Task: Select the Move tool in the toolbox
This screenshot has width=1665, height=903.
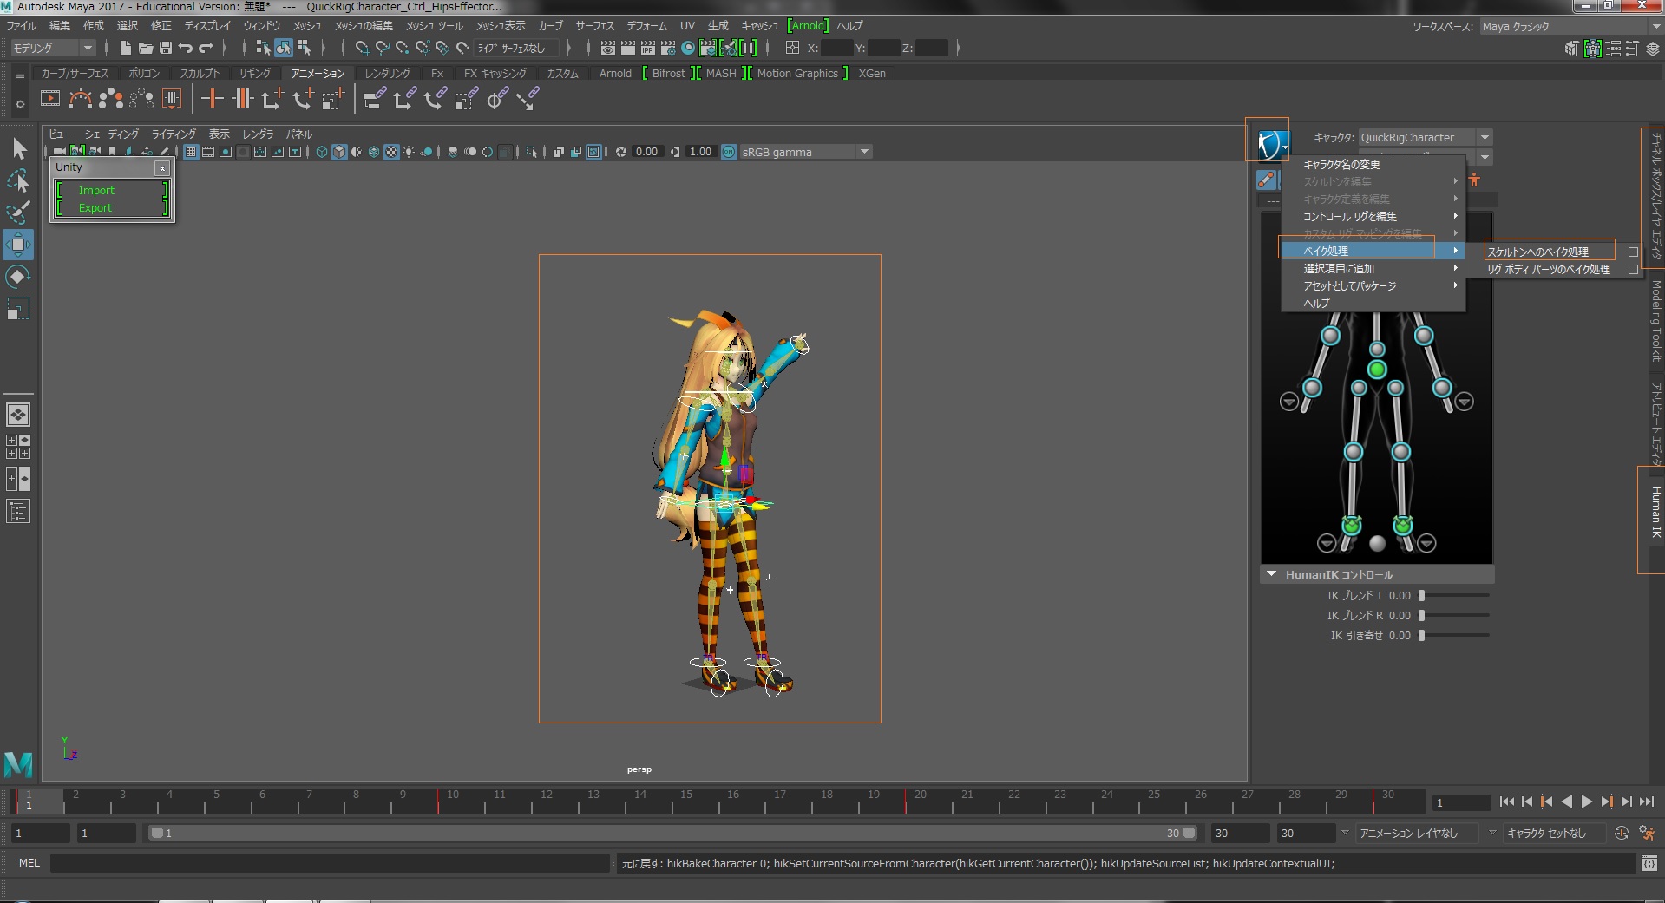Action: (x=18, y=245)
